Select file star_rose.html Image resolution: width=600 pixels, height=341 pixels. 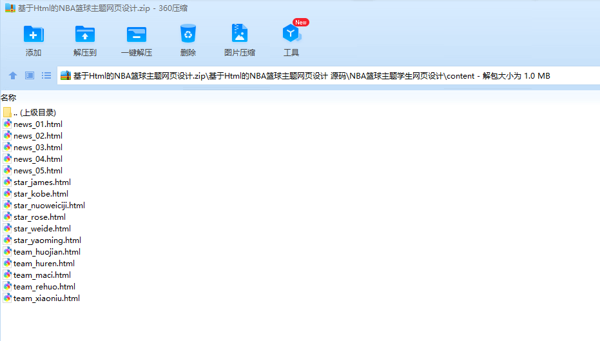coord(34,217)
